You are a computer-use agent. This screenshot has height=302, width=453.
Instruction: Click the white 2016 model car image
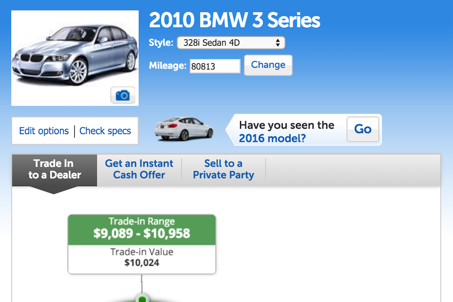[184, 129]
